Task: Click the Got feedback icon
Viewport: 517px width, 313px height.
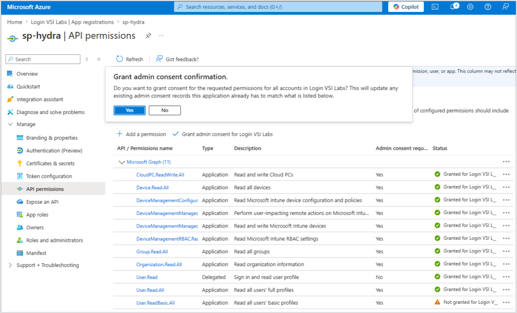Action: tap(159, 59)
